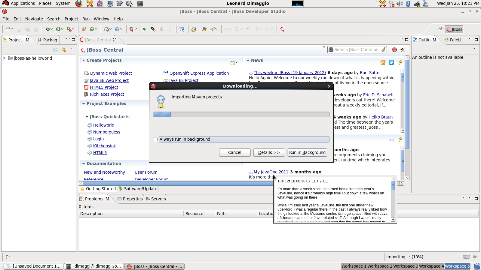481x270 pixels.
Task: Click the Create Projects new wizard icon
Action: click(233, 62)
